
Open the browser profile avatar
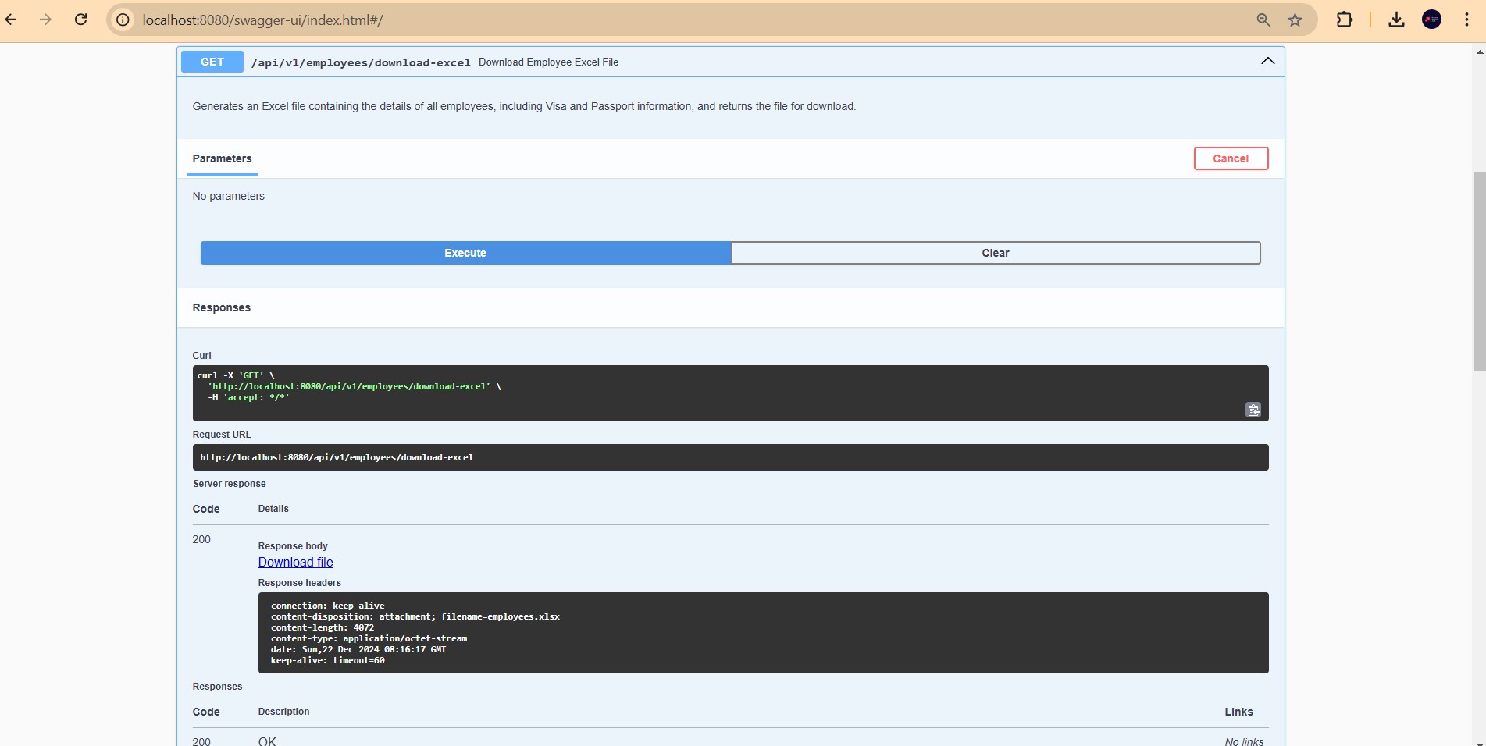pos(1431,20)
